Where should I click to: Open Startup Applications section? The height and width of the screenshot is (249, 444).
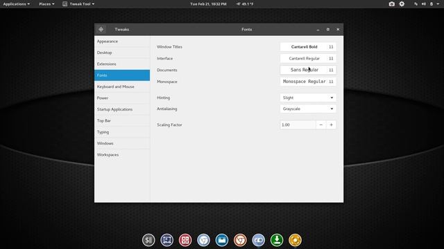pos(122,109)
